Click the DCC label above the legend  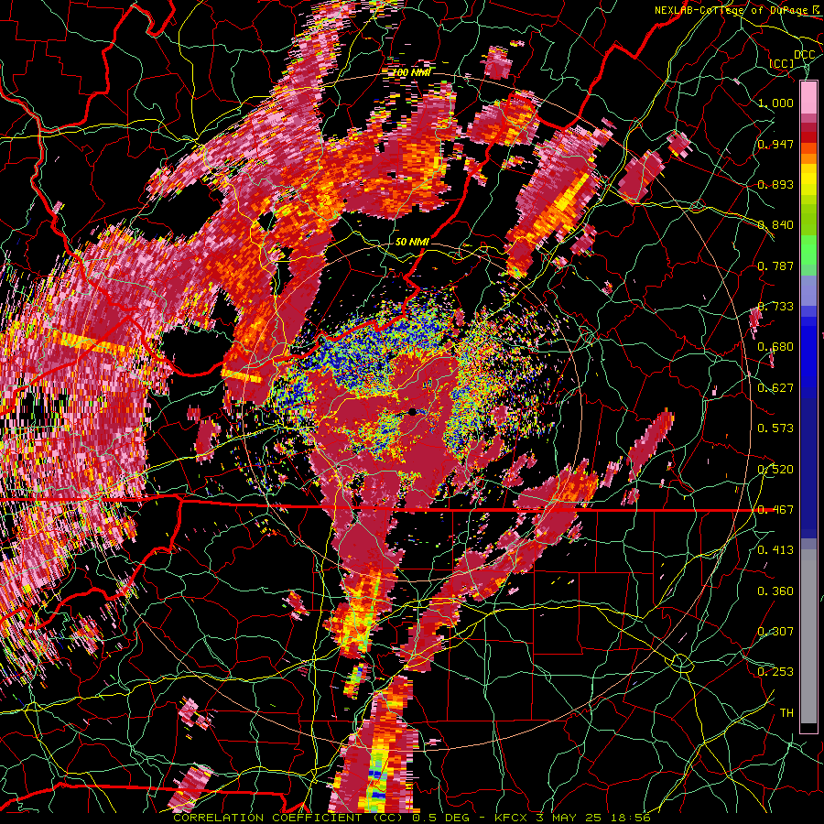pos(804,55)
